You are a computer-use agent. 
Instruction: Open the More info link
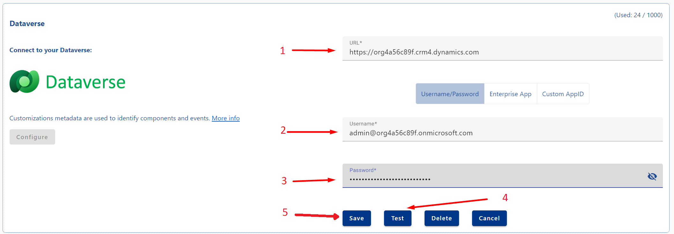(x=226, y=118)
